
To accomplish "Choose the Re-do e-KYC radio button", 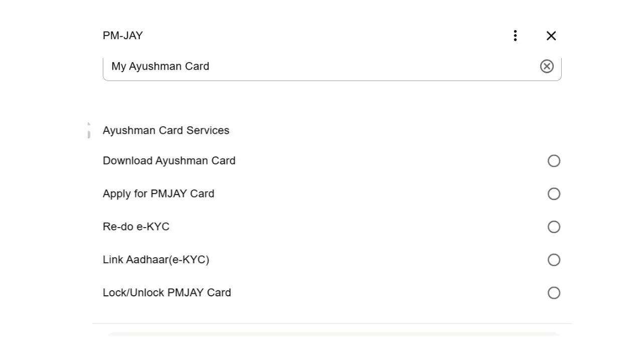I will coord(554,227).
